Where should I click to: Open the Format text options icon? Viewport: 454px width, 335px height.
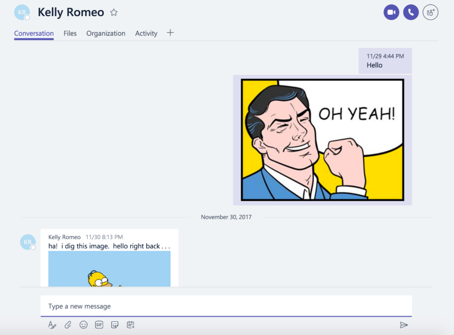[52, 325]
